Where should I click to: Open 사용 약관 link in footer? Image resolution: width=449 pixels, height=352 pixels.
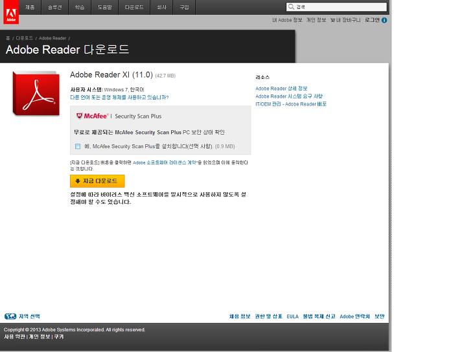15,337
